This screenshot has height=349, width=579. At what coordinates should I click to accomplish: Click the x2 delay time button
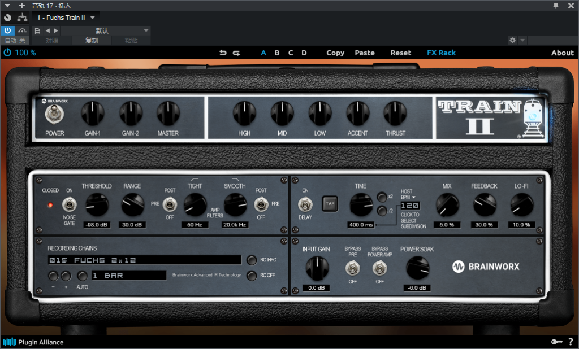[382, 197]
